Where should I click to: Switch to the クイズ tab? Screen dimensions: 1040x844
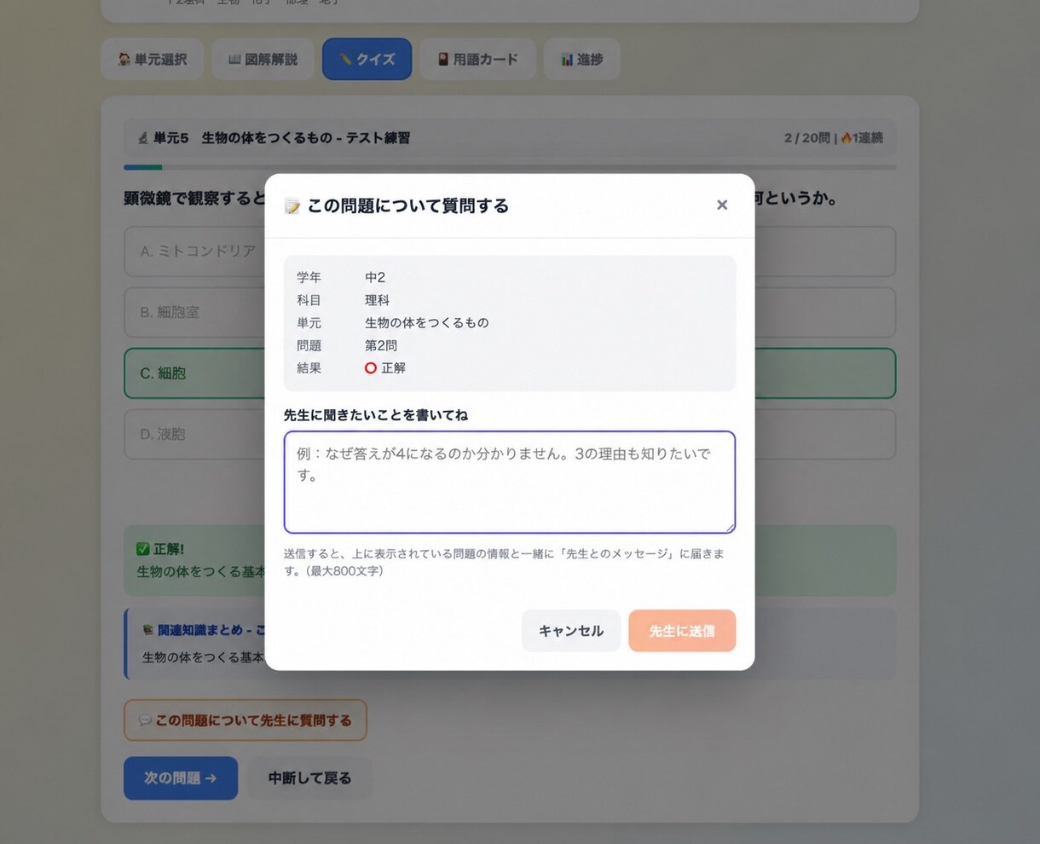point(367,59)
